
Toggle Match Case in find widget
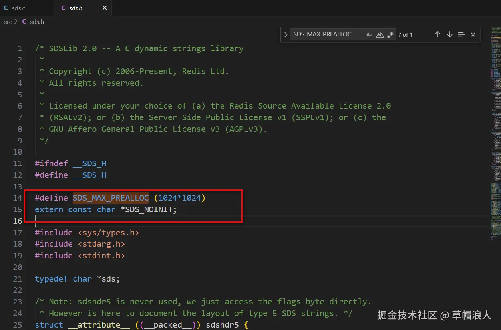(x=369, y=35)
